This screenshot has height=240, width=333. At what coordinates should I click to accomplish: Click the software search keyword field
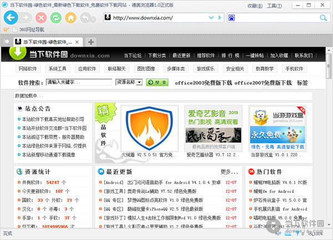click(x=79, y=82)
